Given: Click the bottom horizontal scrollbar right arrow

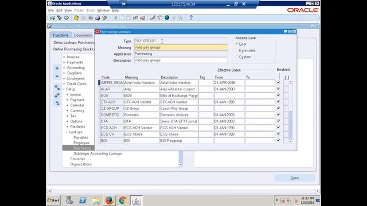Looking at the screenshot, I should (317, 191).
